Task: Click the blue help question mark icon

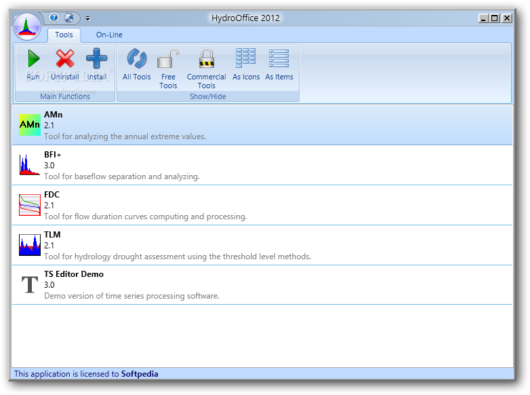Action: click(54, 17)
